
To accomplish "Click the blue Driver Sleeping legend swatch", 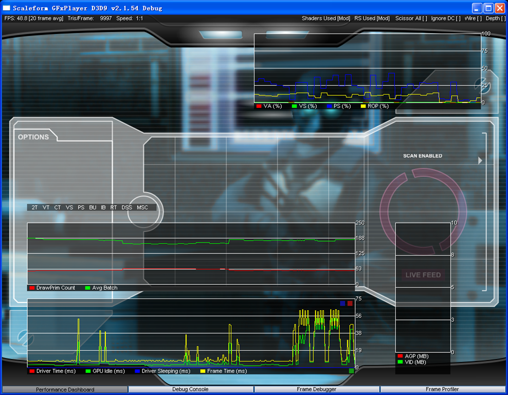I will pyautogui.click(x=137, y=371).
